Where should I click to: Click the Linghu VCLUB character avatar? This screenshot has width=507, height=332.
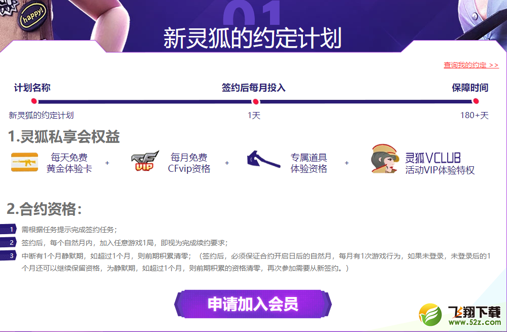point(385,159)
